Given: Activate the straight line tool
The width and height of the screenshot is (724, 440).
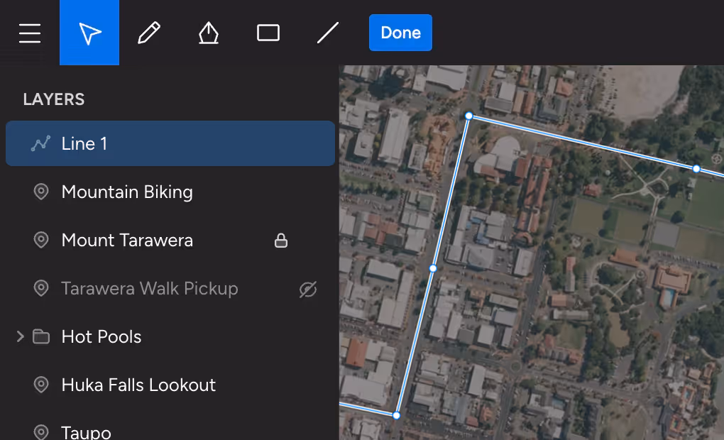Looking at the screenshot, I should point(328,33).
